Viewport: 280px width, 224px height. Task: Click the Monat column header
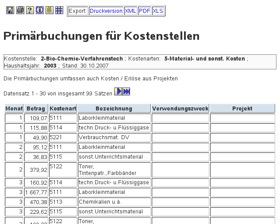point(14,109)
